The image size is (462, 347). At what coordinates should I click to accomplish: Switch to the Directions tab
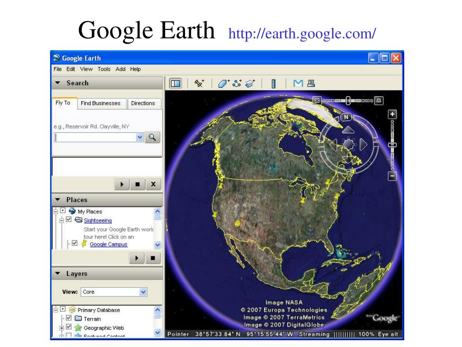point(143,103)
